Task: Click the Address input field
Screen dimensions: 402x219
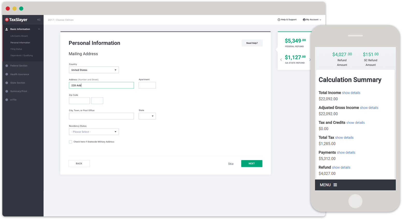Action: [101, 85]
